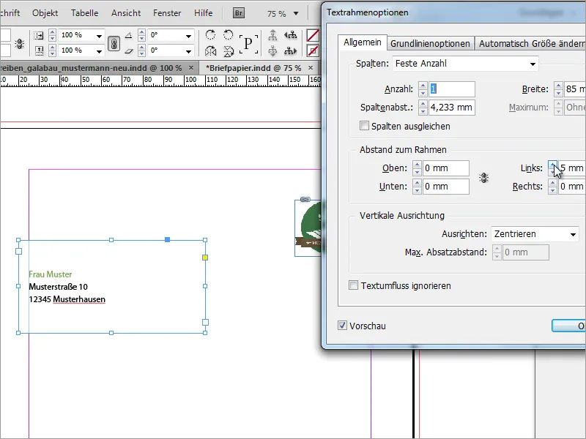Increase the Oben inset with up arrow
Image resolution: width=586 pixels, height=439 pixels.
(x=418, y=165)
